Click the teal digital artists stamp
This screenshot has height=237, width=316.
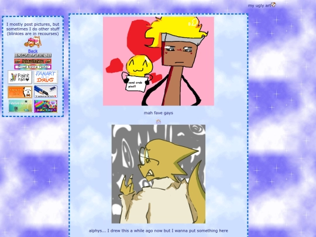coord(20,106)
